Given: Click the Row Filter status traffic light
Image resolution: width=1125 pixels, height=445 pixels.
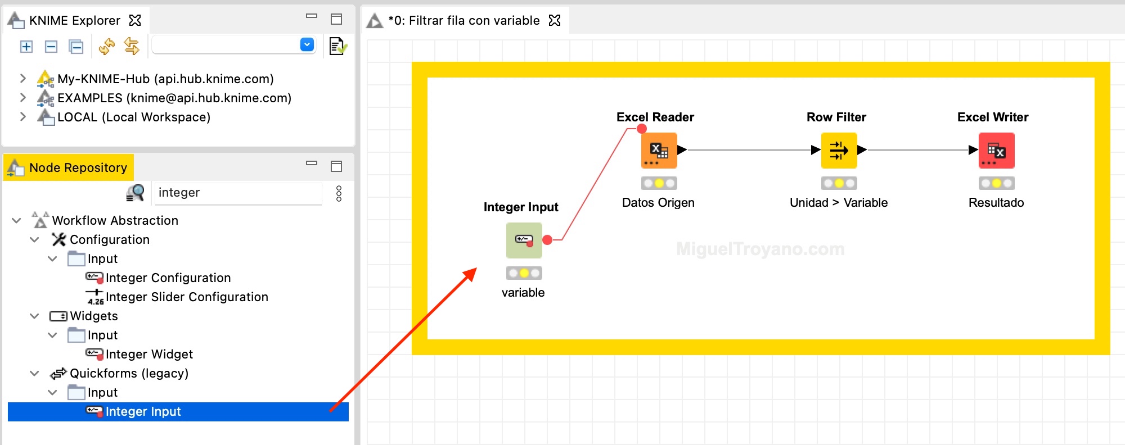Looking at the screenshot, I should [x=839, y=183].
